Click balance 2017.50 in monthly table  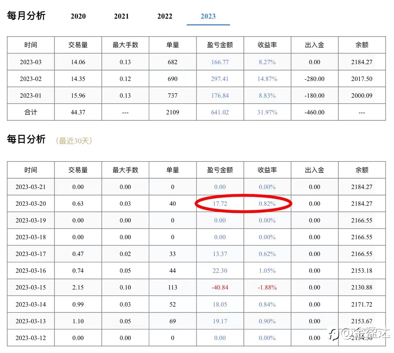pos(362,79)
